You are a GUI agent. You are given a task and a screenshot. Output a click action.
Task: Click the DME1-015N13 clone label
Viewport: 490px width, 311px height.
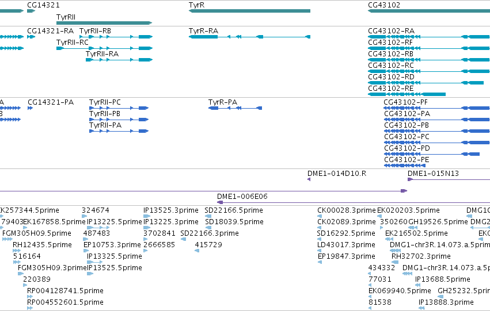[x=433, y=174]
